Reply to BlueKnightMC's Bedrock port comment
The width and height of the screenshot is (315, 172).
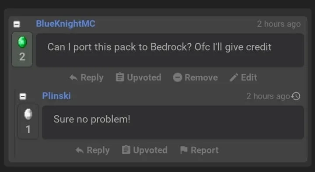87,77
